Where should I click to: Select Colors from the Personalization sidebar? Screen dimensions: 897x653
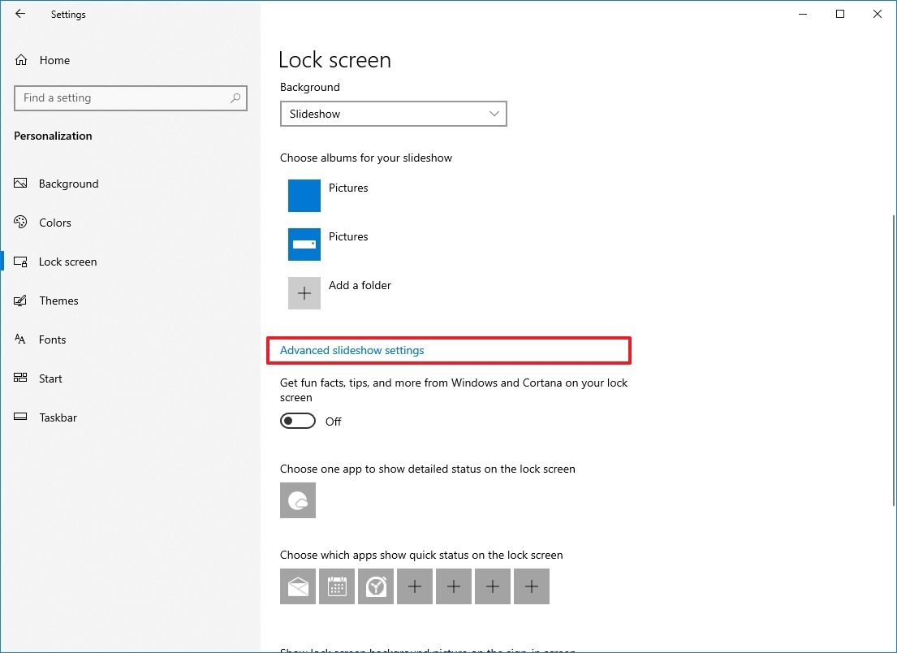pyautogui.click(x=54, y=223)
